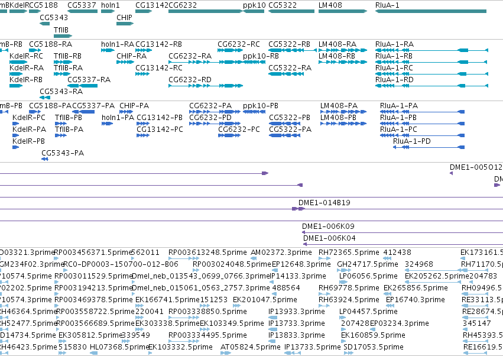503x356 pixels.
Task: Select the LM408-RA transcript label
Action: pyautogui.click(x=337, y=44)
